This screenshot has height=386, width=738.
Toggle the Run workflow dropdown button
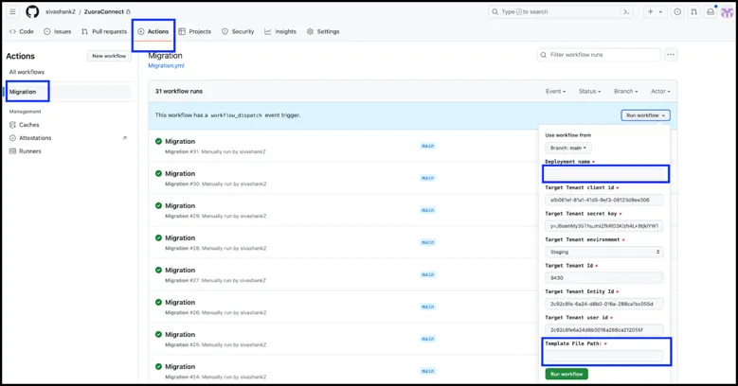645,115
